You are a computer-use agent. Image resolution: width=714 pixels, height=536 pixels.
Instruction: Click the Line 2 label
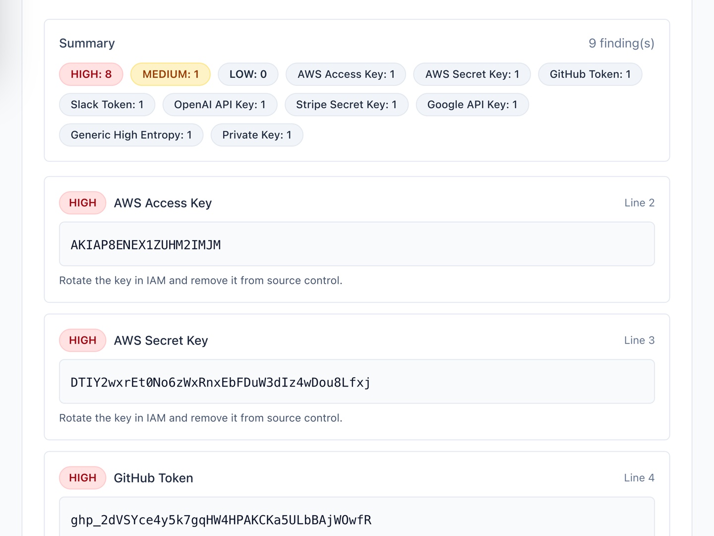coord(640,203)
